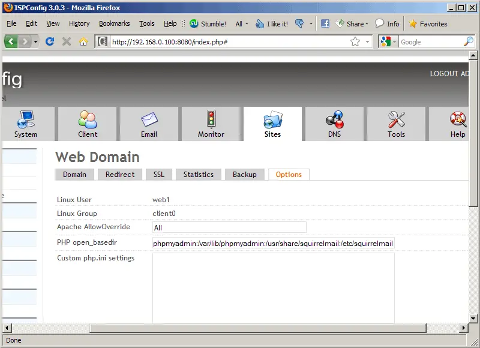The image size is (480, 348).
Task: Open the History menu
Action: click(x=79, y=23)
